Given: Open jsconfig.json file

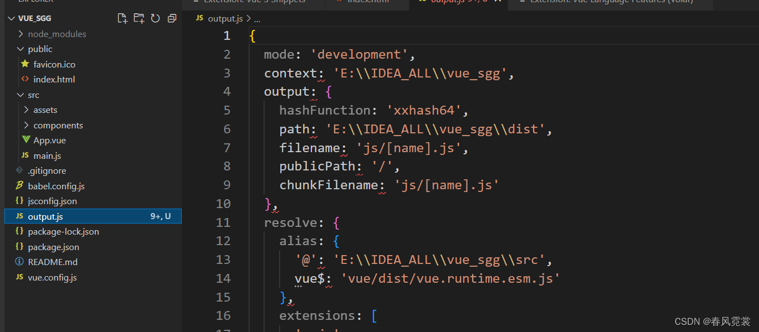Looking at the screenshot, I should coord(53,201).
